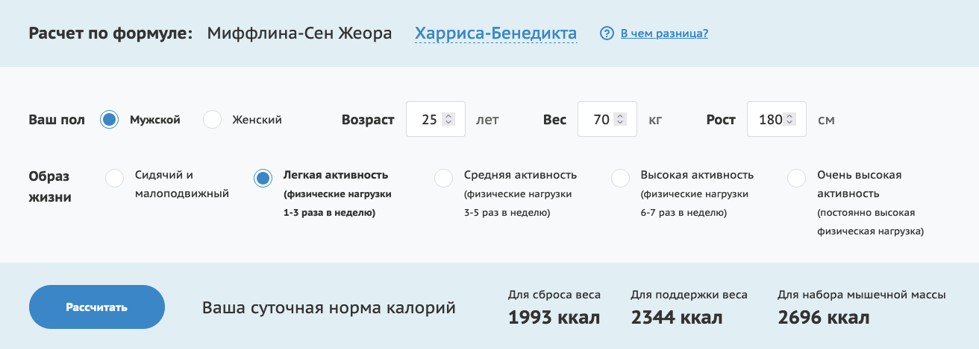The height and width of the screenshot is (349, 979).
Task: Choose Очень высокая активность option
Action: pos(797,179)
